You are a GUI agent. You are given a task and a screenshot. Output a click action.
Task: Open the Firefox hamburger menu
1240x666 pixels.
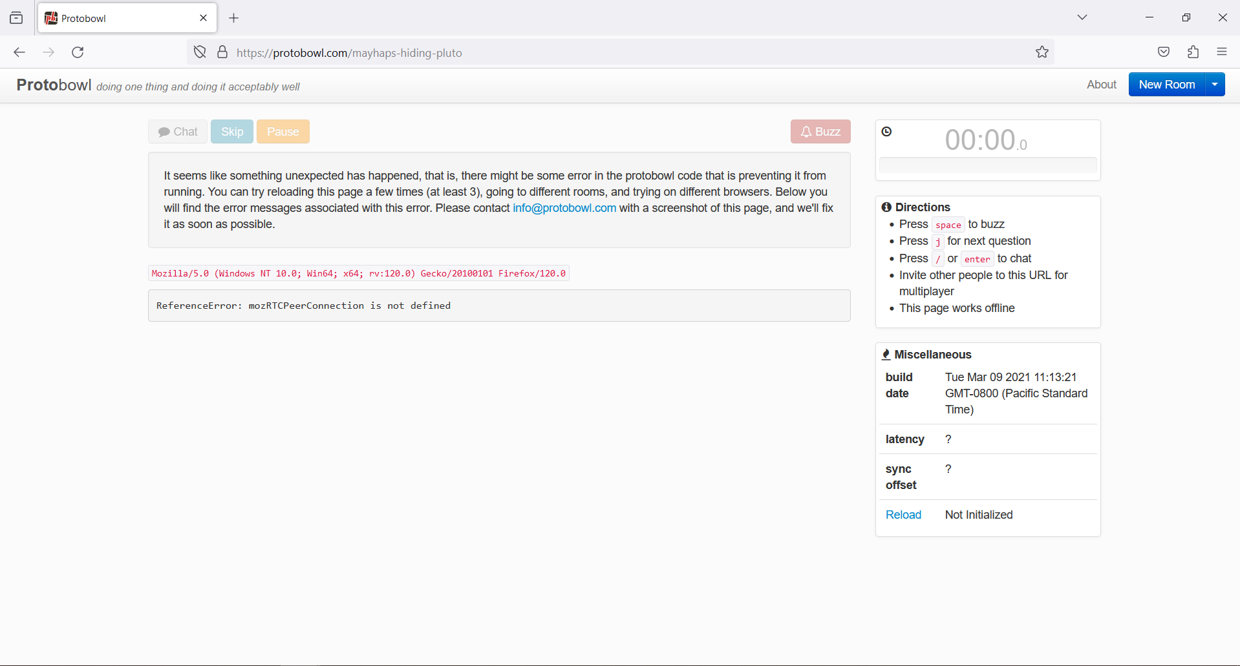click(x=1222, y=52)
